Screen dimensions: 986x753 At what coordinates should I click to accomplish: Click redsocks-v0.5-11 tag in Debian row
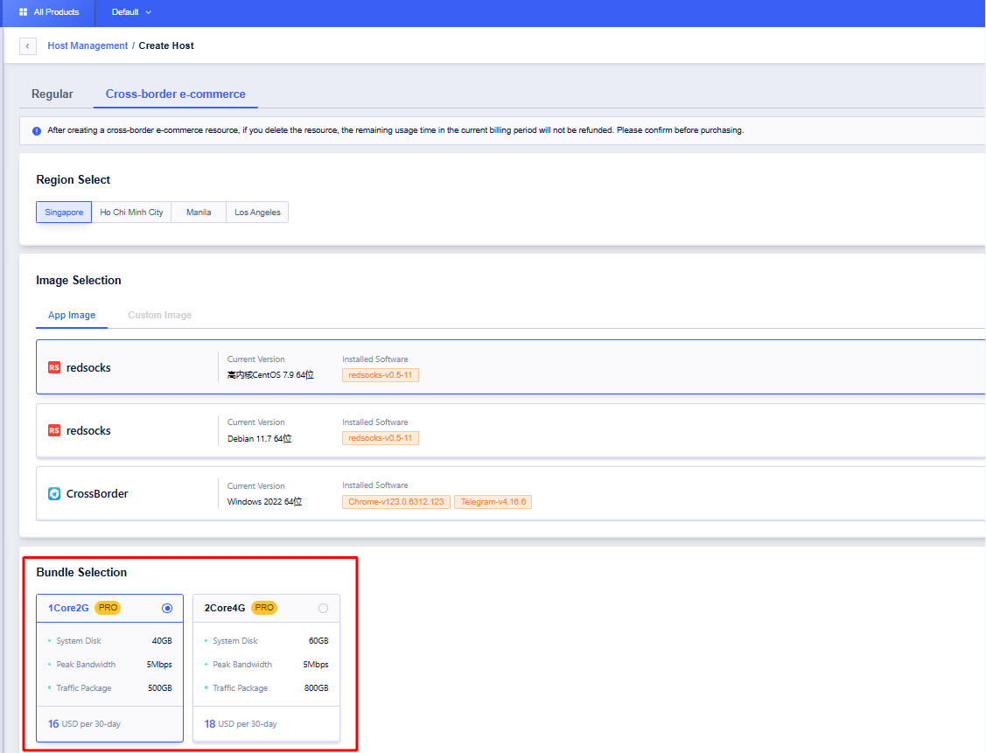[381, 438]
